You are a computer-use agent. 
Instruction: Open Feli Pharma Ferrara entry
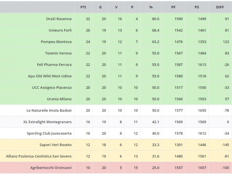54,64
